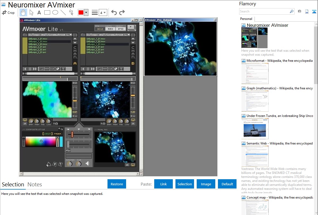Click the document icon beside camera
Viewport: 318px width, 215px height.
coord(307,11)
